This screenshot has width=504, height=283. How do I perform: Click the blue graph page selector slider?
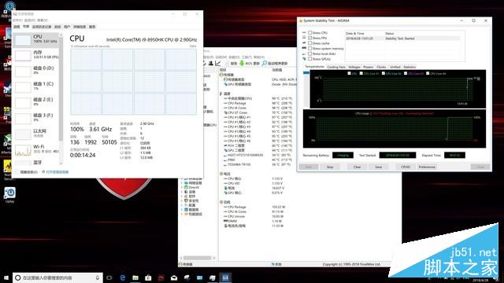click(x=306, y=73)
